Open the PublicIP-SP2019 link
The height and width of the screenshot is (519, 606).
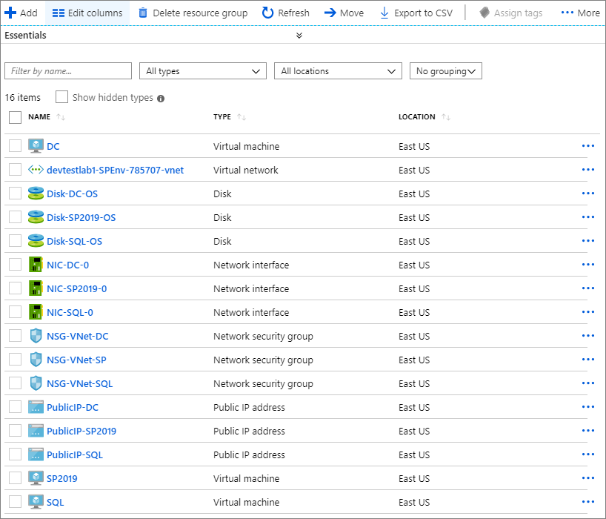[81, 431]
